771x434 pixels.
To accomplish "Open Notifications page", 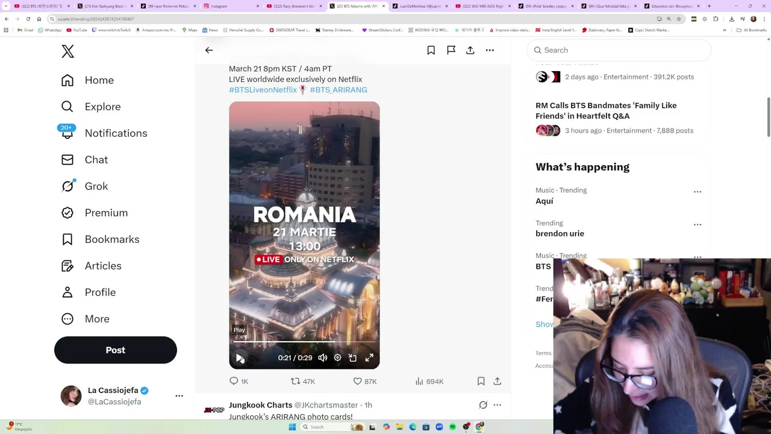I will click(104, 133).
